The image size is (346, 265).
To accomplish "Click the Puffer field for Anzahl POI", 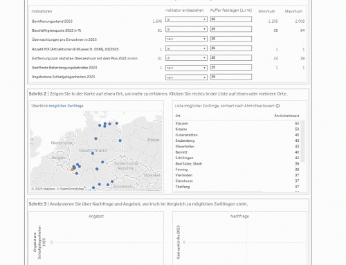I will tap(231, 48).
